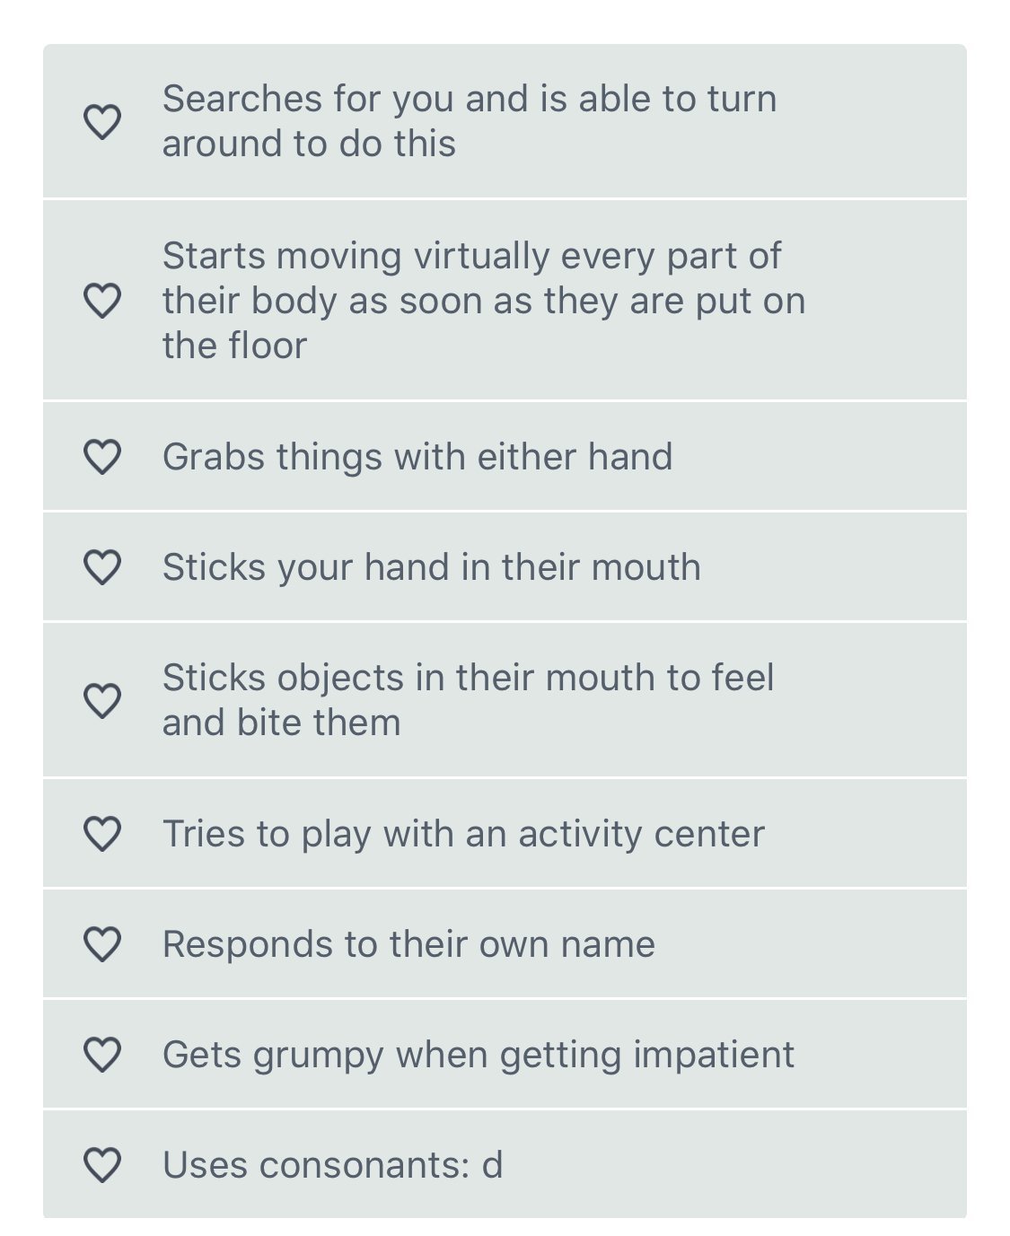Viewport: 1010px width, 1236px height.
Task: Tap 'Sticks objects in their mouth to feel' text
Action: pyautogui.click(x=468, y=678)
